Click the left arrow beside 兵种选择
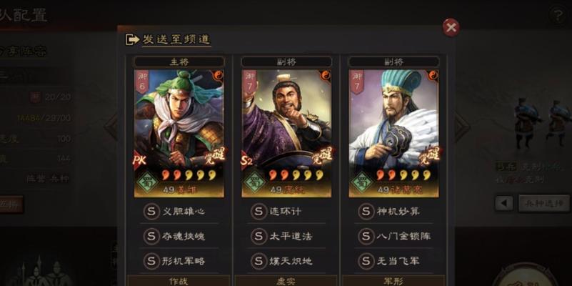Image resolution: width=572 pixels, height=286 pixels. (504, 203)
